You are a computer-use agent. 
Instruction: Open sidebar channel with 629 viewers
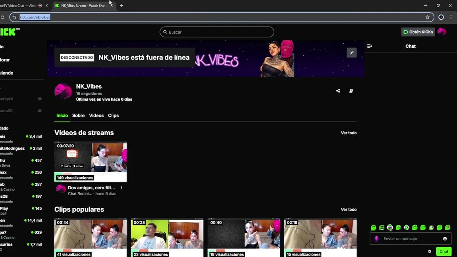[21, 235]
